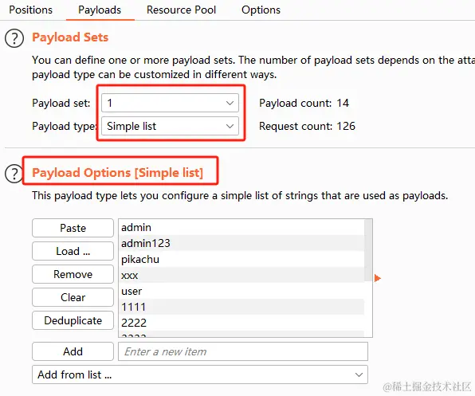Click the Deduplicate button
The width and height of the screenshot is (475, 396).
tap(73, 320)
